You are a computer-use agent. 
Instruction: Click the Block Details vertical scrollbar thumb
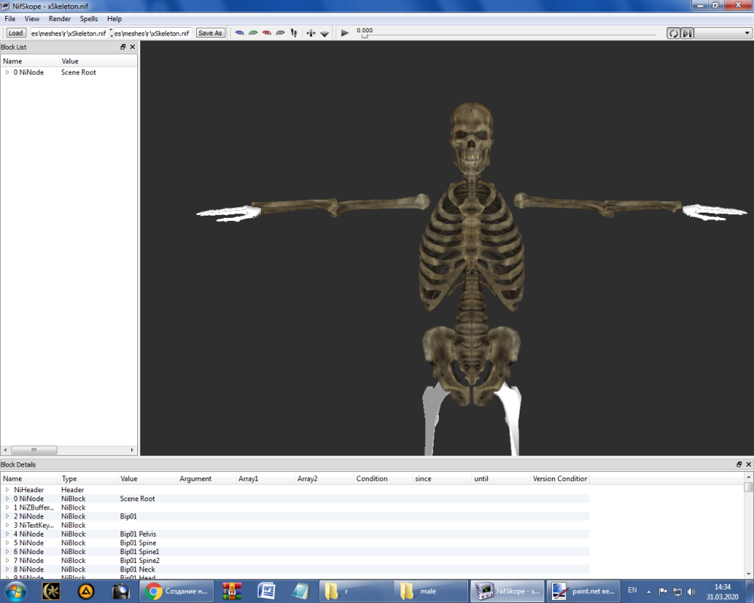click(x=748, y=487)
